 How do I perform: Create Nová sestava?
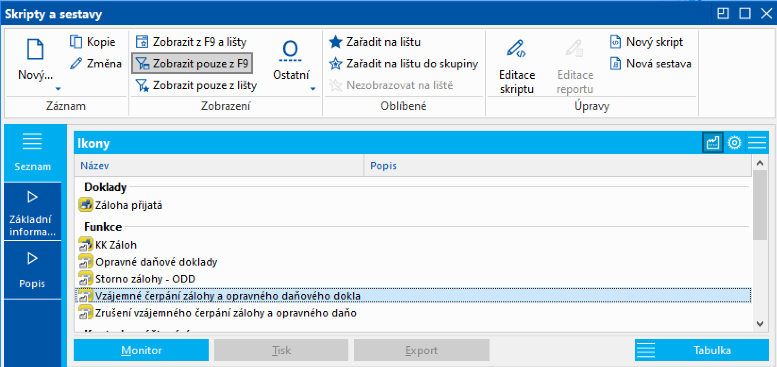(x=650, y=64)
